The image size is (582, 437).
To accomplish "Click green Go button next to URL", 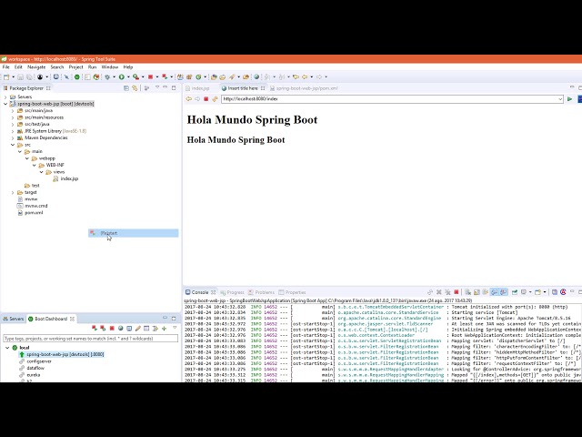I will tap(570, 99).
